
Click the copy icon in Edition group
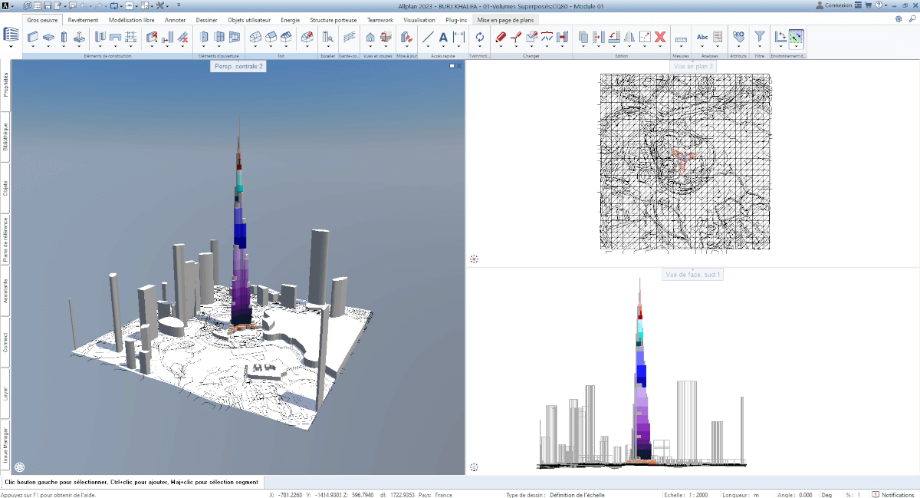point(583,36)
